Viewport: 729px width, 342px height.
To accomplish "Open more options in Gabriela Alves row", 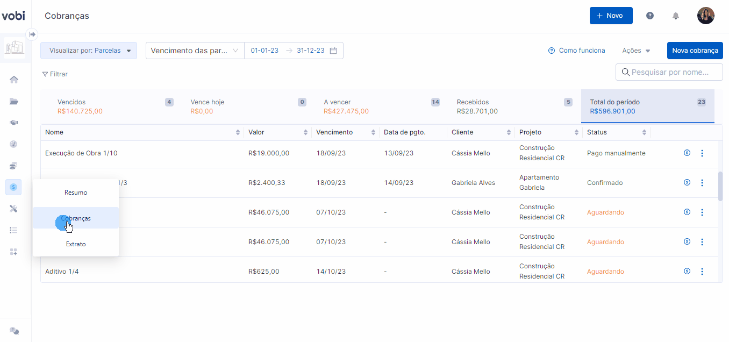I will pos(702,183).
